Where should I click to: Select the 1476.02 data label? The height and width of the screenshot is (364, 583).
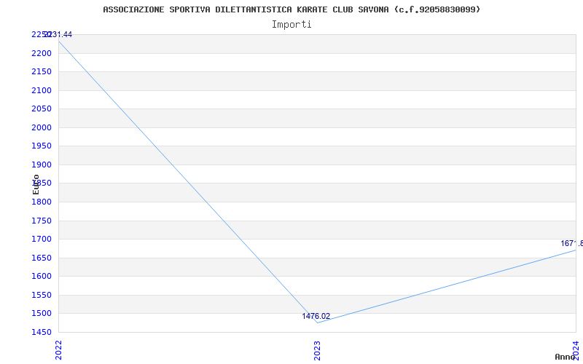click(x=316, y=317)
